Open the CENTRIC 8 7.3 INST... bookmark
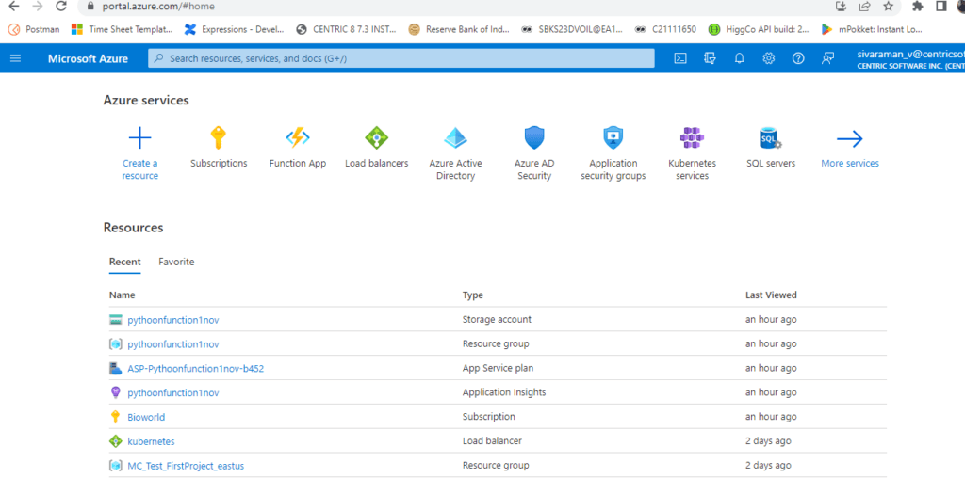This screenshot has width=965, height=478. pyautogui.click(x=347, y=29)
